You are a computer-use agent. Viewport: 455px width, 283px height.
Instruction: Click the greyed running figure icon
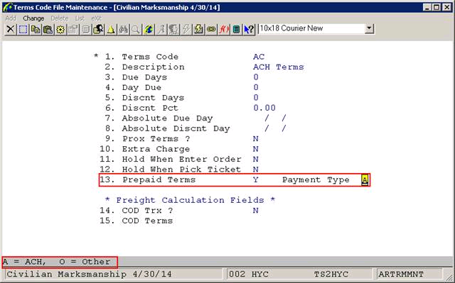tap(161, 29)
